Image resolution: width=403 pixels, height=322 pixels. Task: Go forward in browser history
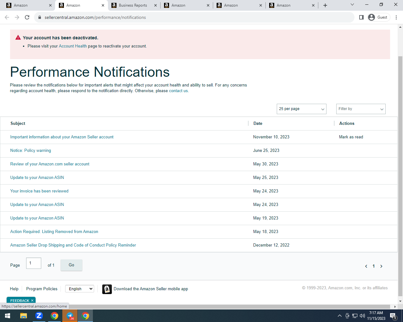coord(17,17)
